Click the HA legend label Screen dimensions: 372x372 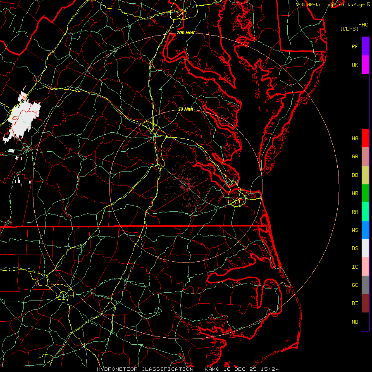point(355,138)
